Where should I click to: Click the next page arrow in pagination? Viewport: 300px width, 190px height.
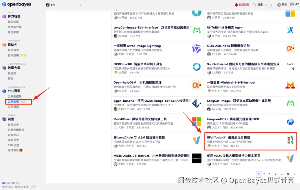(x=294, y=174)
